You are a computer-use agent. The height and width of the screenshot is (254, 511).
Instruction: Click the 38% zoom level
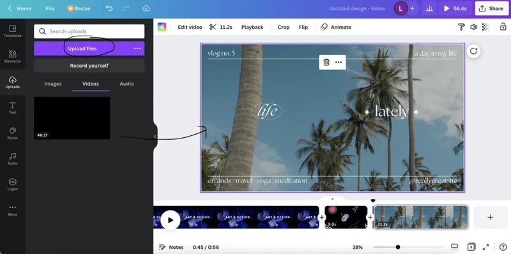click(x=358, y=247)
